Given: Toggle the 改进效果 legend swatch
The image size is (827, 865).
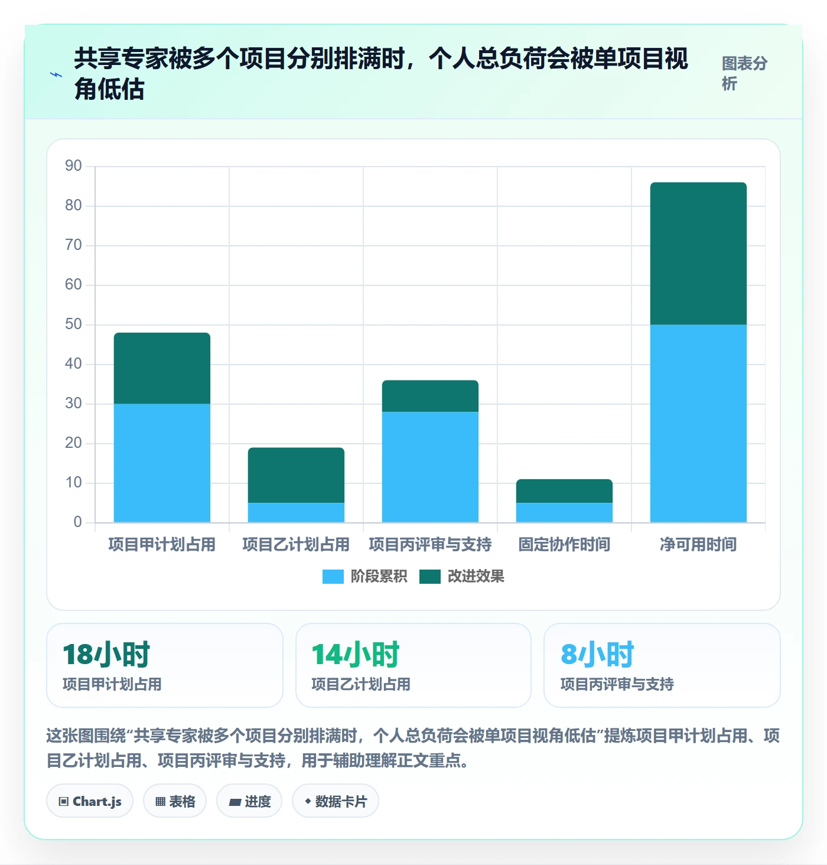Looking at the screenshot, I should (430, 577).
